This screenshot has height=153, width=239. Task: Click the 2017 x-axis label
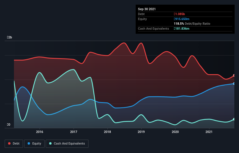74,132
